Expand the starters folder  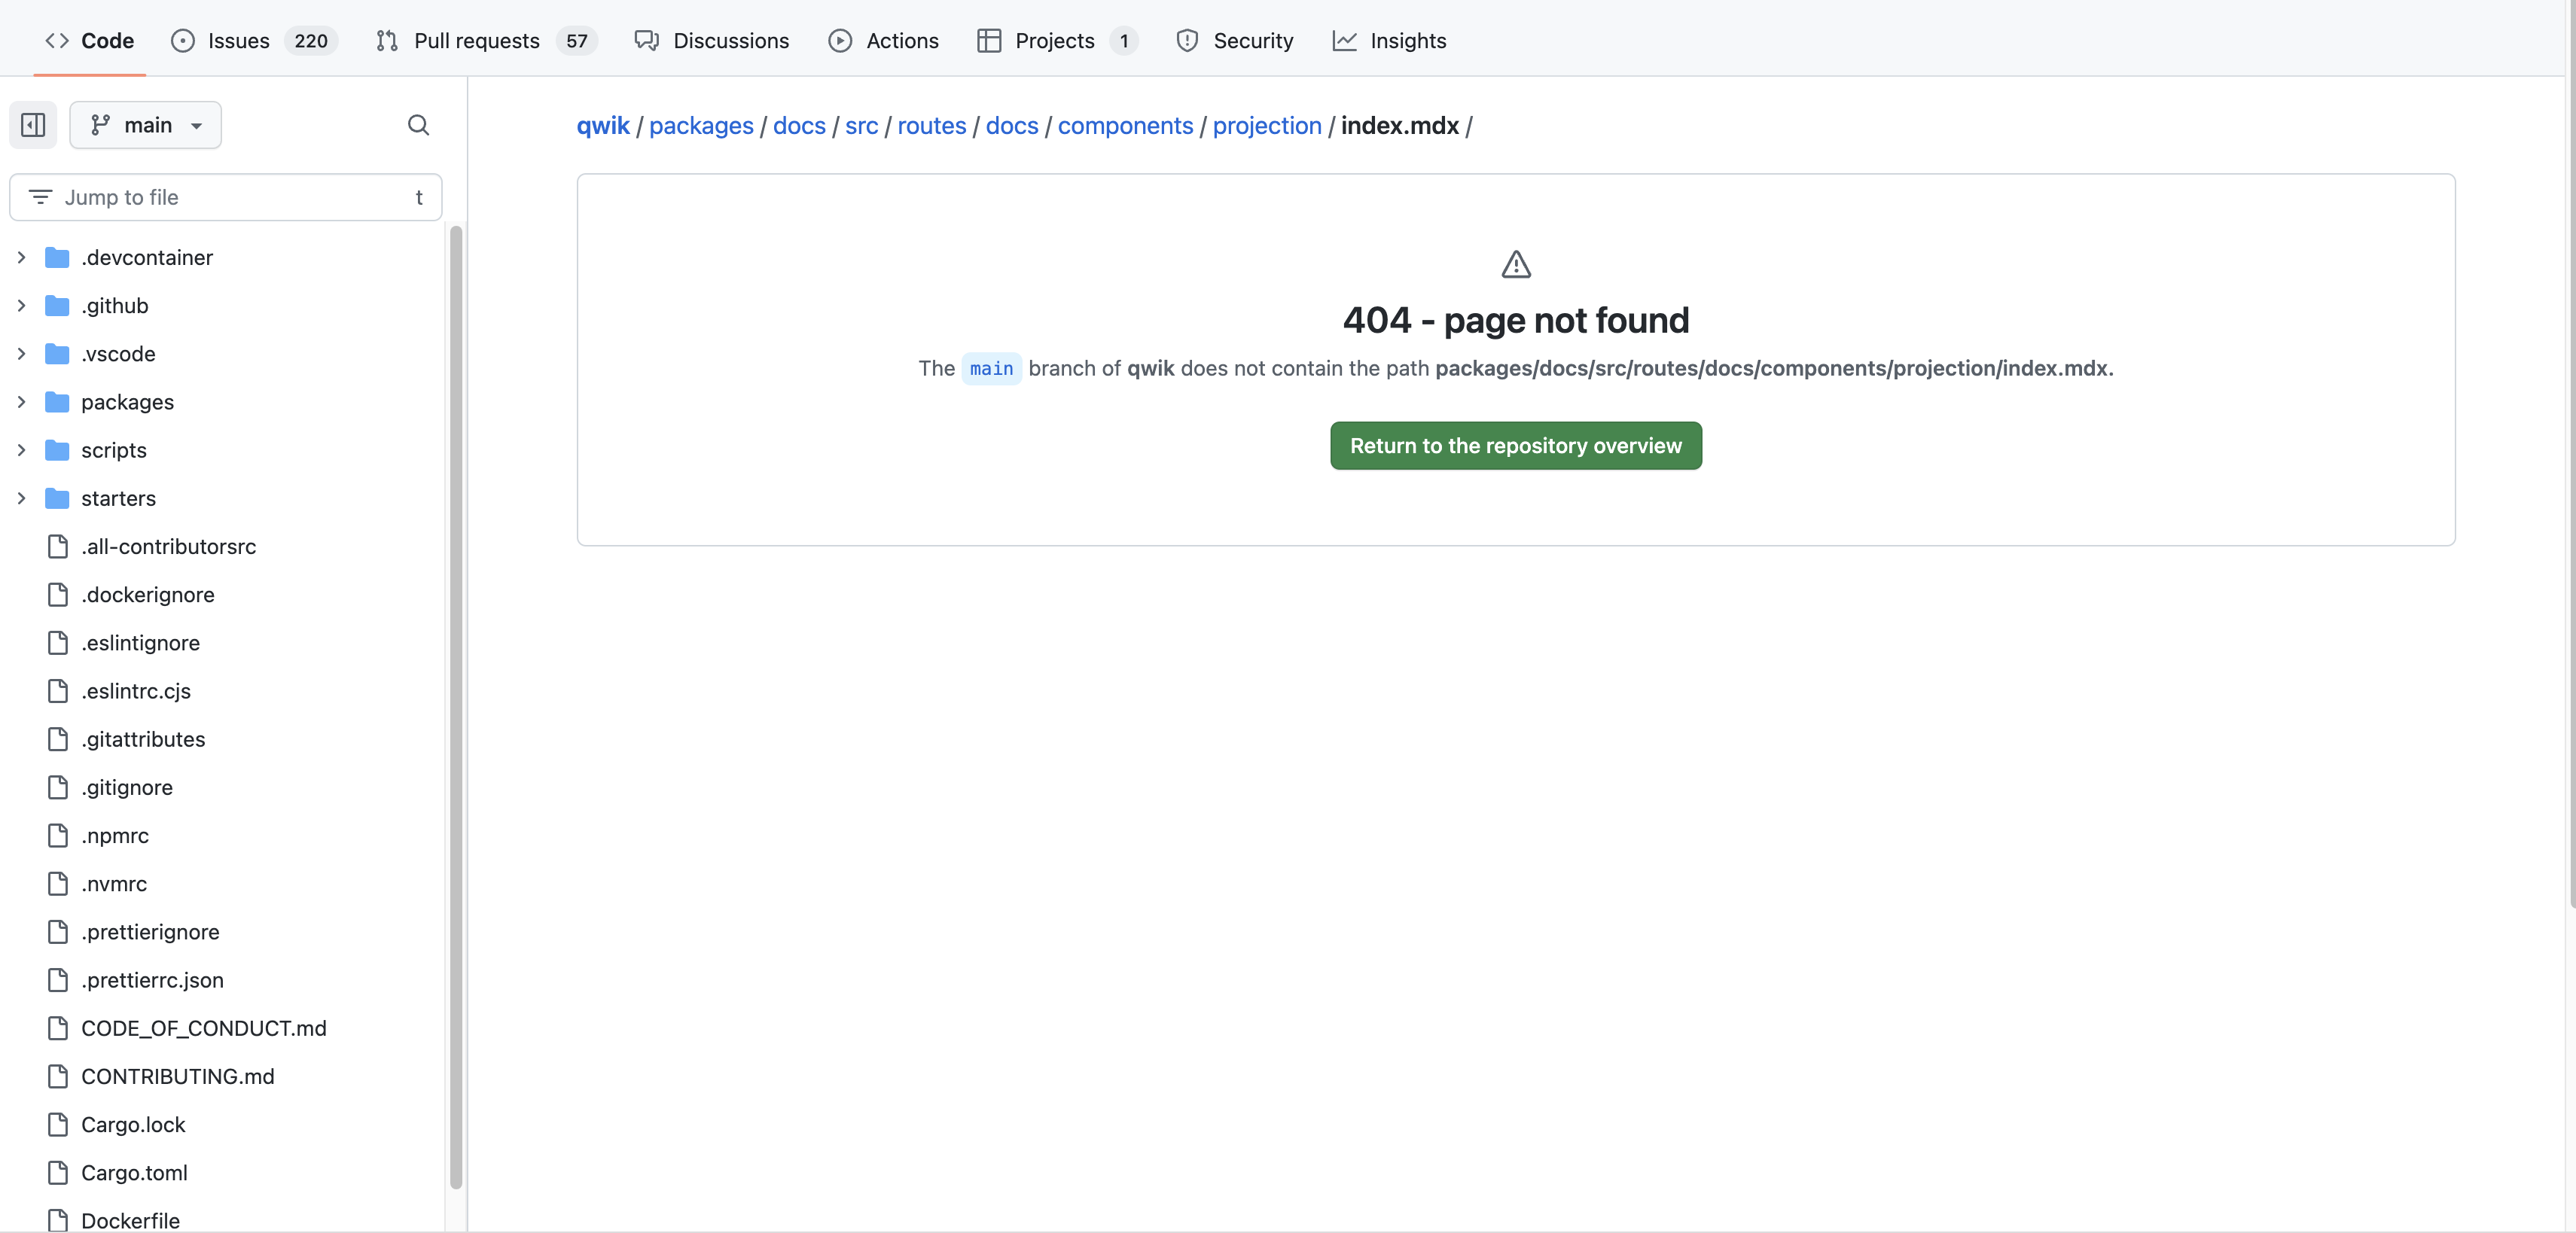point(22,498)
